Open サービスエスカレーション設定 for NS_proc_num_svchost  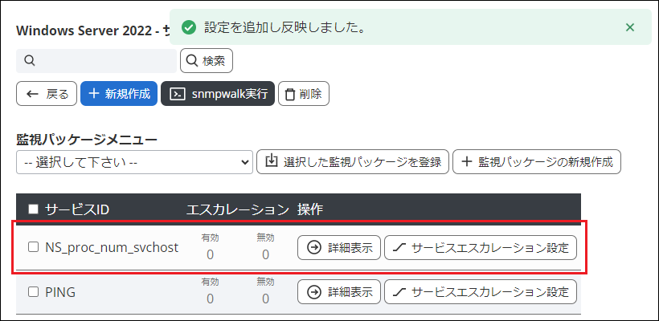tap(481, 248)
